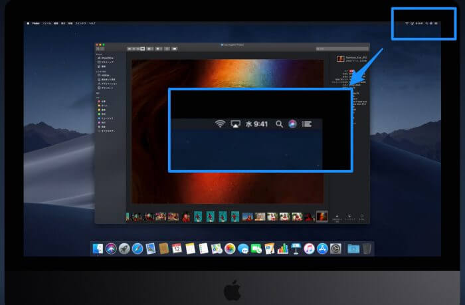Select the blue tag in sidebar

pos(106,118)
